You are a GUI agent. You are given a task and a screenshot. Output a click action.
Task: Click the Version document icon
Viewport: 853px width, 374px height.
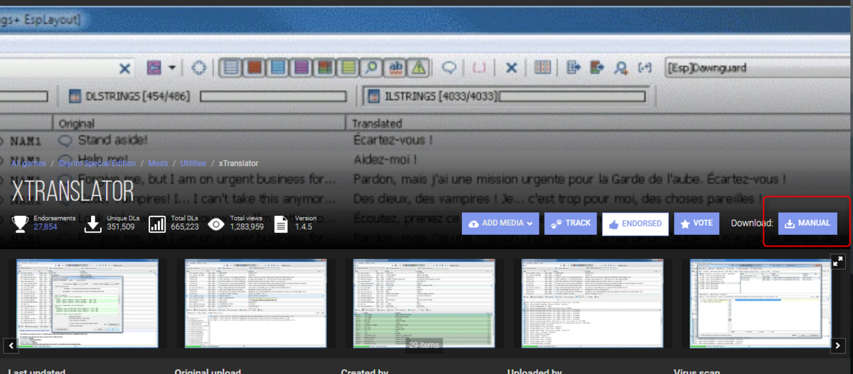pos(281,224)
